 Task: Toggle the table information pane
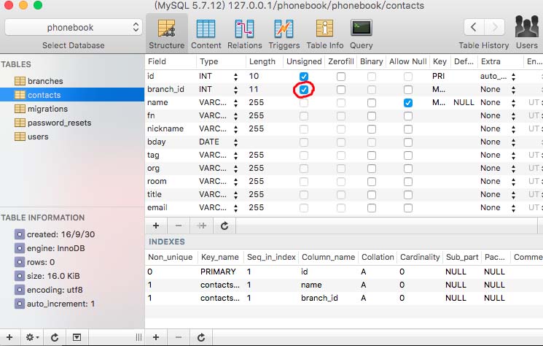click(77, 337)
